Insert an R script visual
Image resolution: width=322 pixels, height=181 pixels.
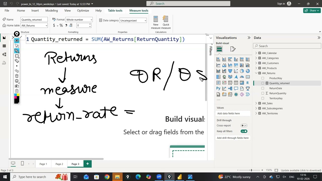coord(248,83)
